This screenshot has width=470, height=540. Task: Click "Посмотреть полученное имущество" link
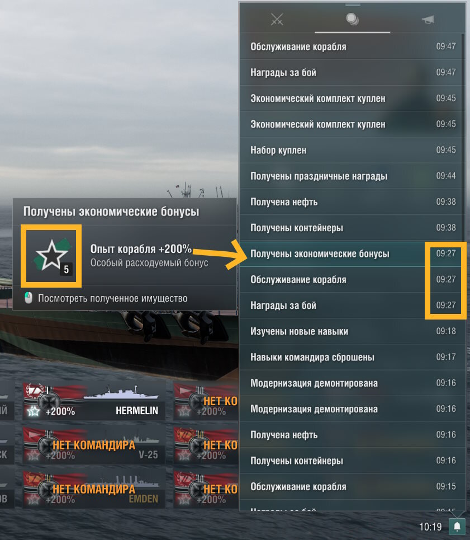coord(113,298)
